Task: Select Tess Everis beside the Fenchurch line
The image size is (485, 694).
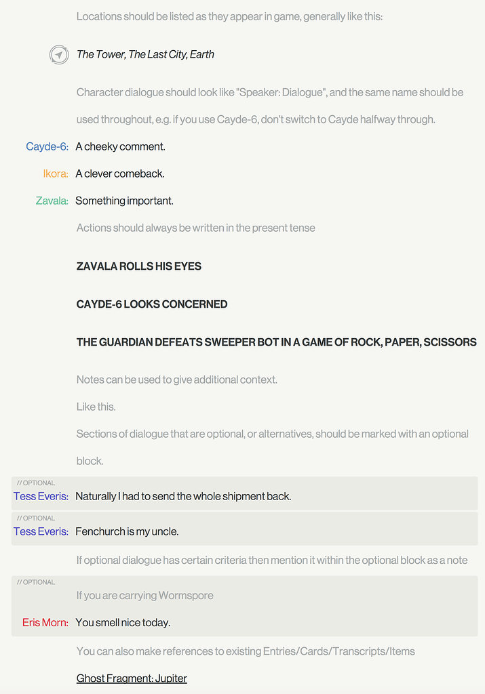Action: tap(41, 531)
